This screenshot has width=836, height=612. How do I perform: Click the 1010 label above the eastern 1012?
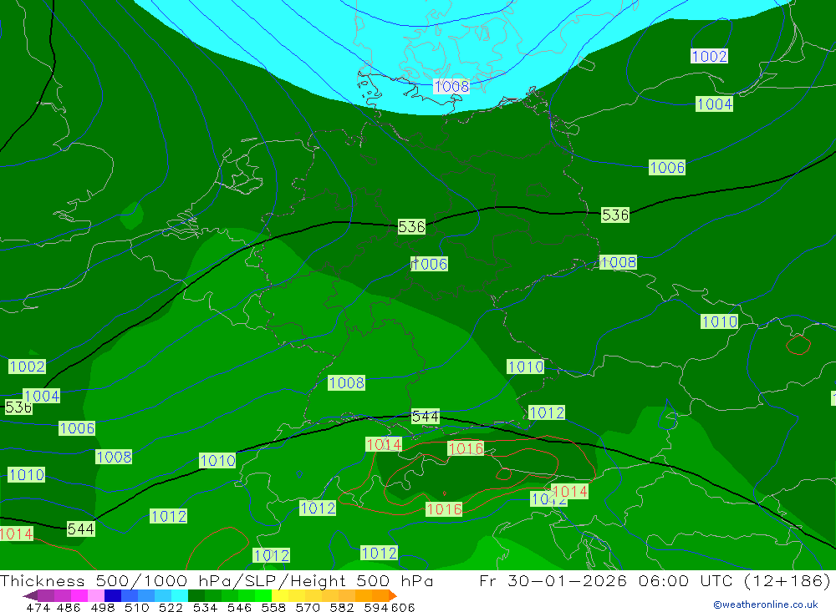526,367
